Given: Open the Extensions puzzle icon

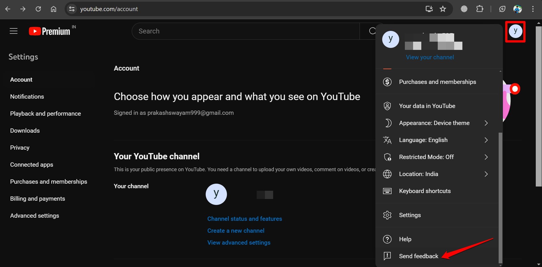Looking at the screenshot, I should [x=480, y=9].
